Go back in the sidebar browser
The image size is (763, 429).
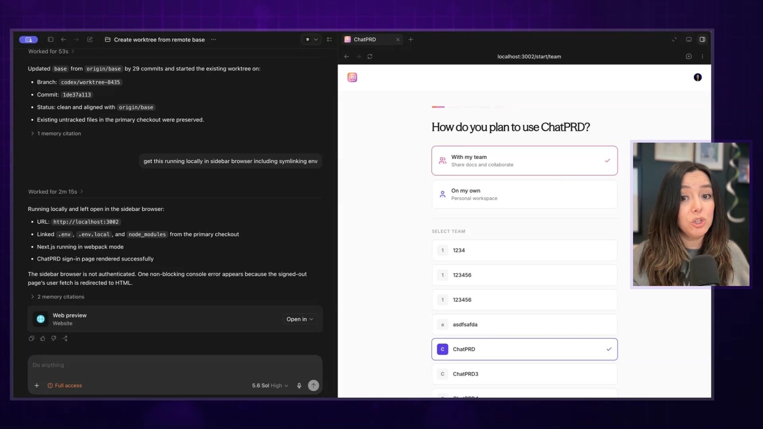pos(347,56)
